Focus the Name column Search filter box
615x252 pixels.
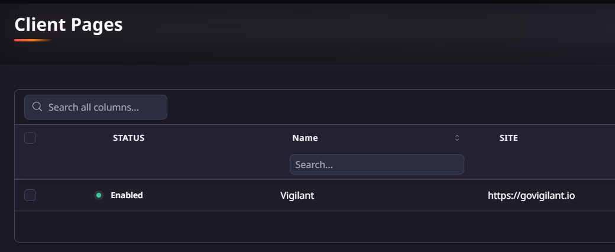(377, 164)
